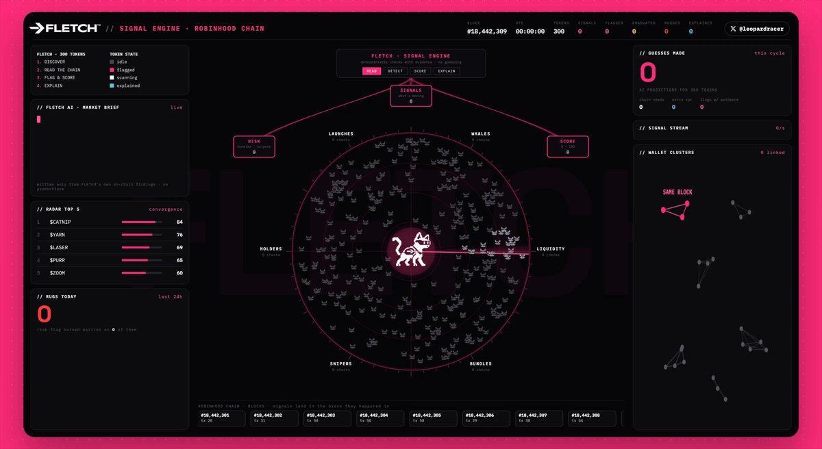The width and height of the screenshot is (822, 449).
Task: Click the LIQUIDITY radar sector label
Action: 551,249
